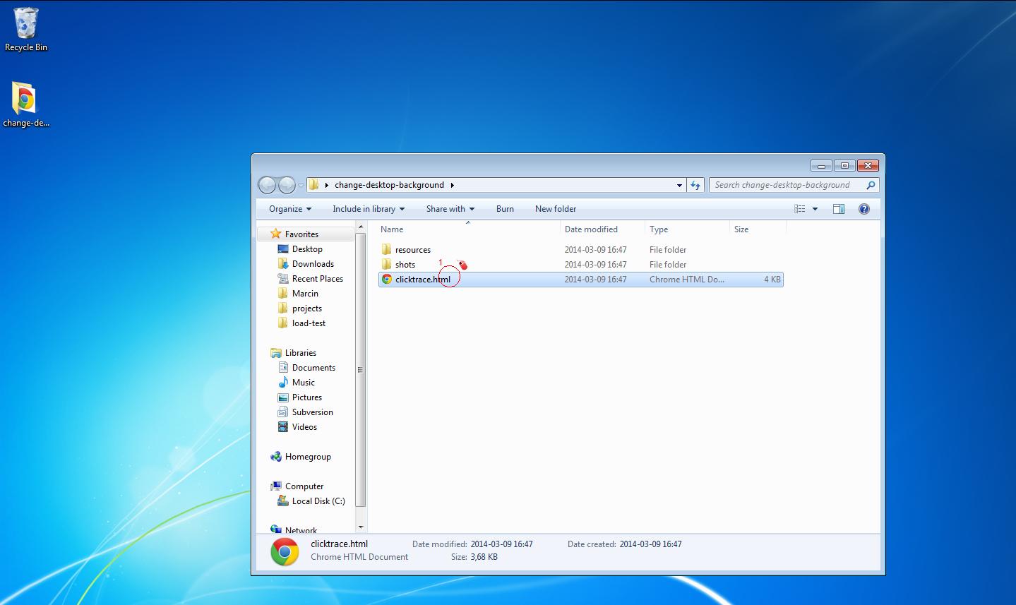Click the navigation pane scrollbar thumb
1016x605 pixels.
pyautogui.click(x=361, y=370)
